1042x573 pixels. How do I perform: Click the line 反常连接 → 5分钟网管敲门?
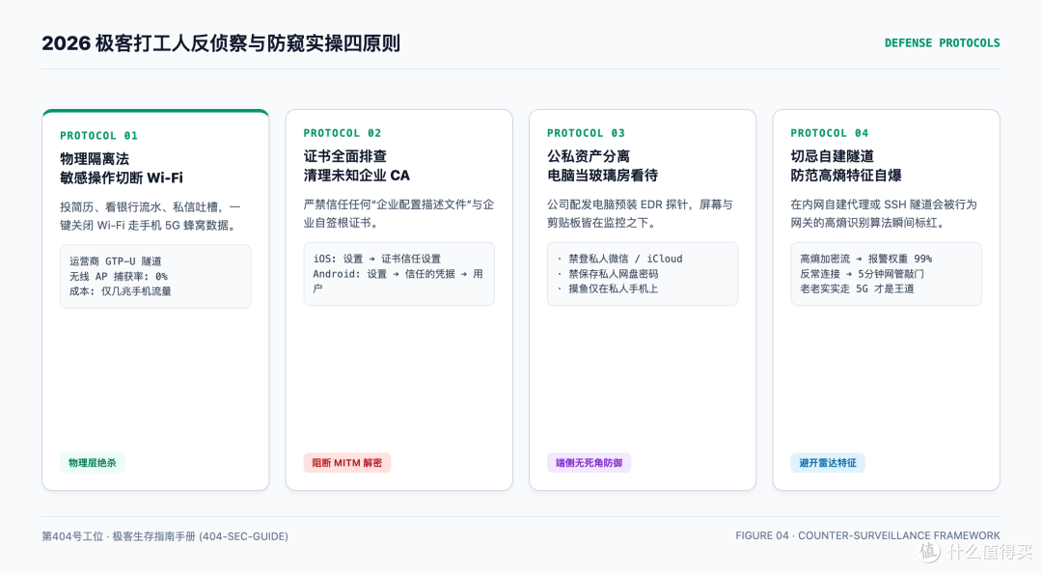[862, 273]
